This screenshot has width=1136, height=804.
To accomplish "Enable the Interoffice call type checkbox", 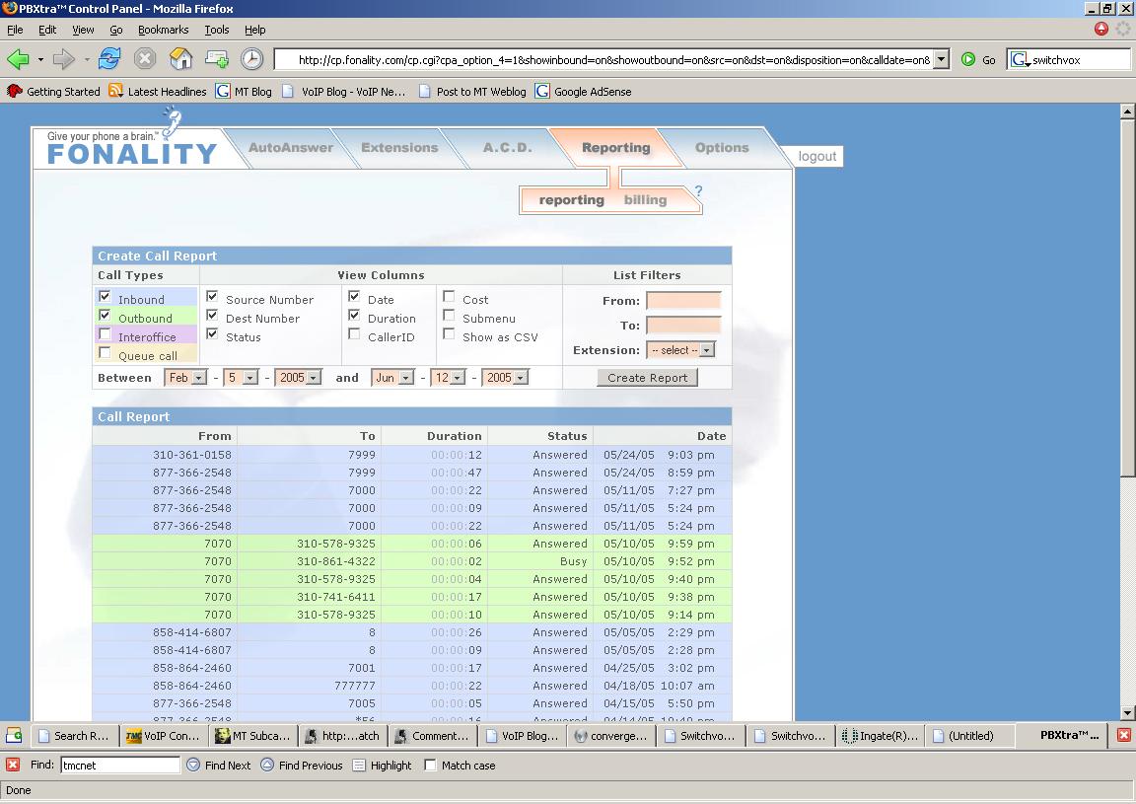I will coord(106,334).
